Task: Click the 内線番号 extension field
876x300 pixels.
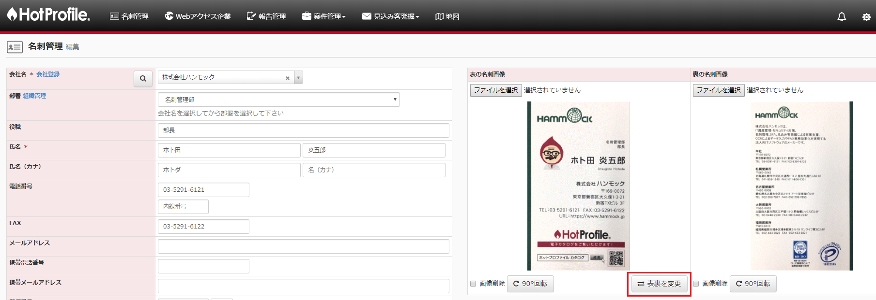Action: (183, 207)
